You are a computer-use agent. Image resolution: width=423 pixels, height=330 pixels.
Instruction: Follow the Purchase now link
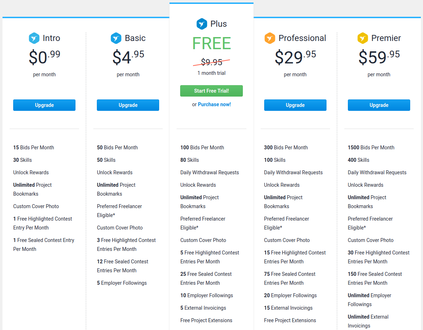[214, 104]
